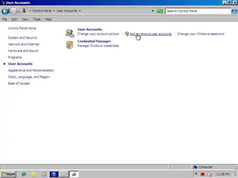Expand the arrow before Control Panel breadcrumb
Image resolution: width=238 pixels, height=178 pixels.
click(30, 11)
